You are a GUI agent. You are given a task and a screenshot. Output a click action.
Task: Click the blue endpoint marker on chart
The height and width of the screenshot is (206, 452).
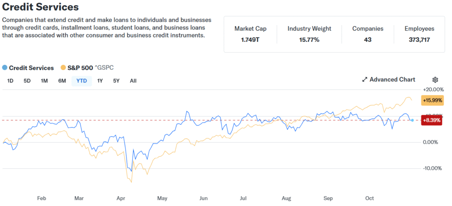pyautogui.click(x=412, y=120)
